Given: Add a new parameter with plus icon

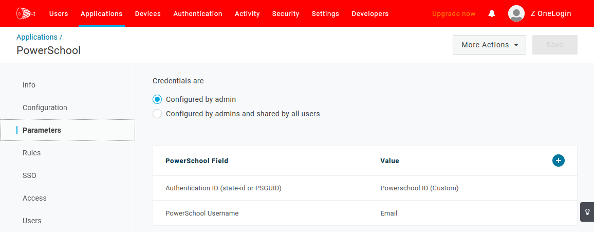Looking at the screenshot, I should [558, 160].
